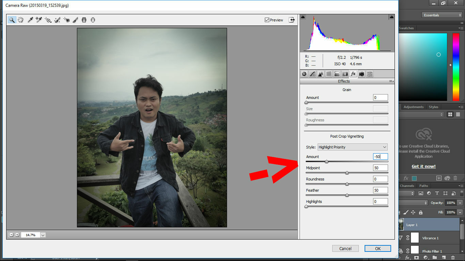
Task: Select the Adjustment Brush tool
Action: point(75,20)
